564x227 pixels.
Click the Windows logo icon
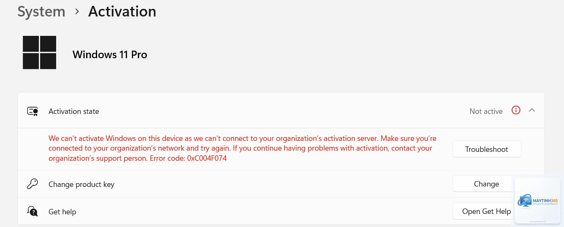pos(39,52)
